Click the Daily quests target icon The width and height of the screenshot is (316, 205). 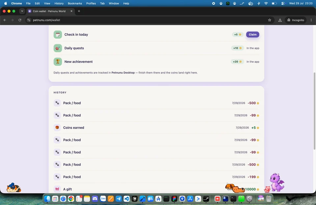(x=58, y=48)
